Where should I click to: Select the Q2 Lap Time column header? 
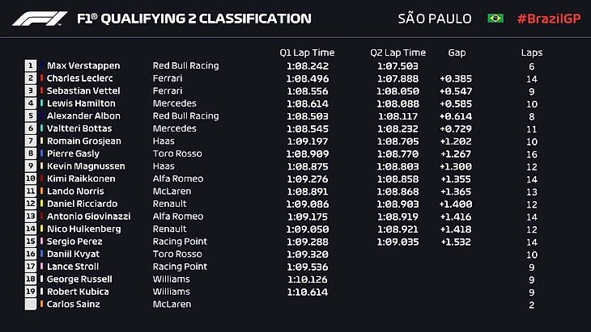pos(398,53)
